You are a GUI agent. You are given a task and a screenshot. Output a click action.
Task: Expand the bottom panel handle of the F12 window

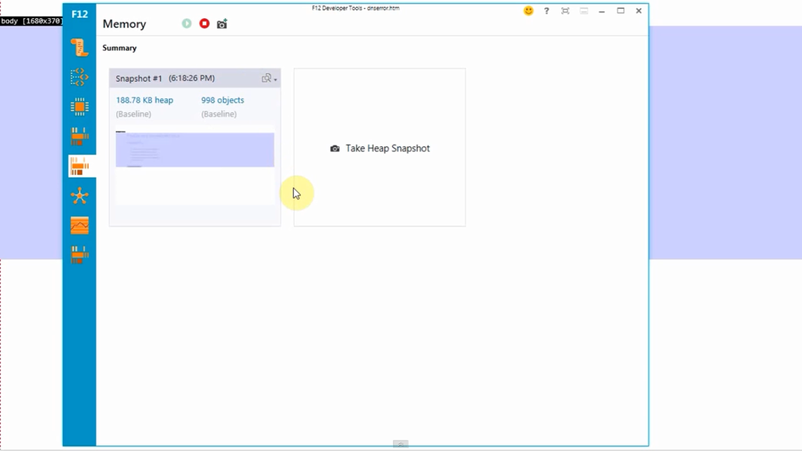tap(400, 444)
